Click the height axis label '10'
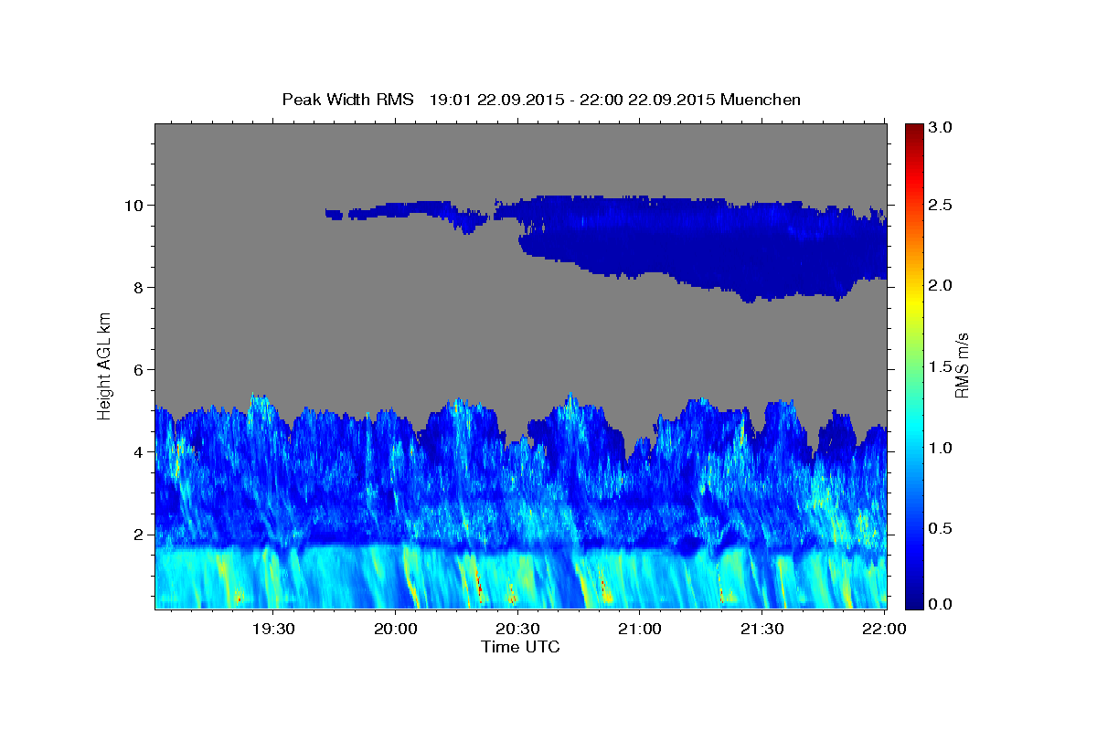The height and width of the screenshot is (731, 1097). [135, 205]
